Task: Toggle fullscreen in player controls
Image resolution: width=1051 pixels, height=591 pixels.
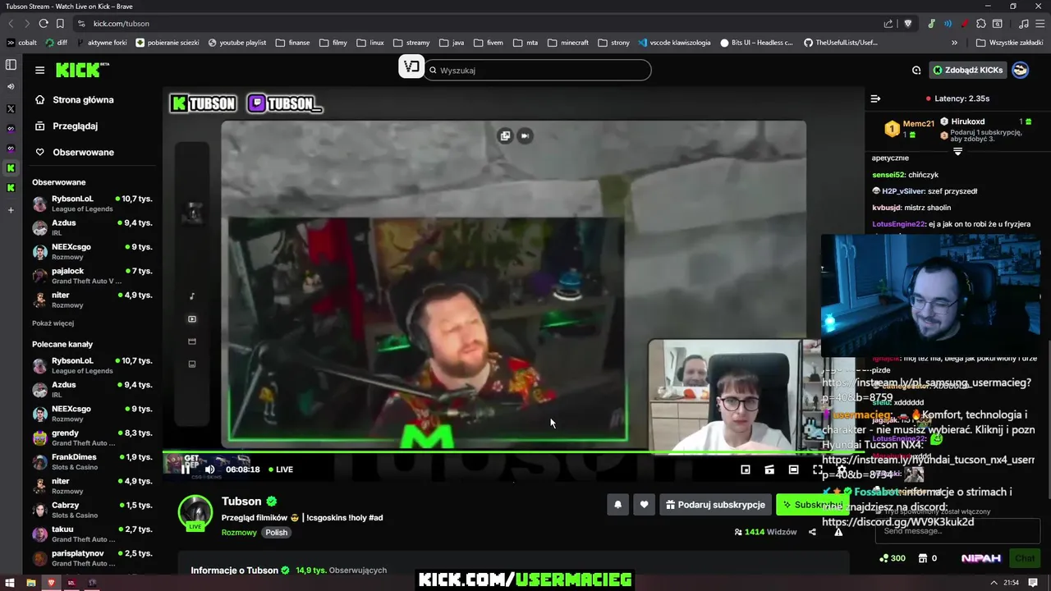Action: [817, 470]
